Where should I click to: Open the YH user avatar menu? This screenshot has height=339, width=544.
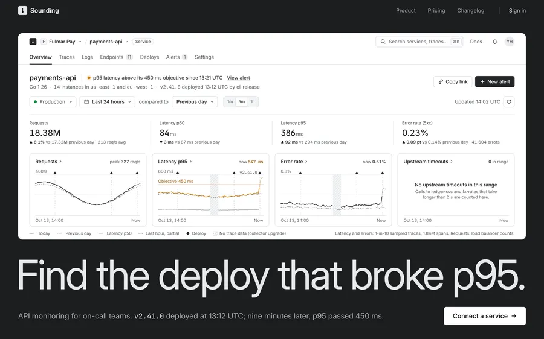click(x=510, y=42)
